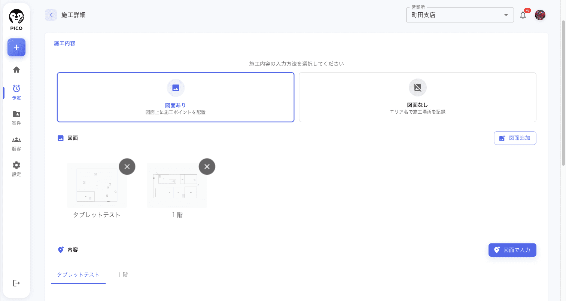Click the blue plus create button
Screen dimensions: 566x301
[16, 47]
